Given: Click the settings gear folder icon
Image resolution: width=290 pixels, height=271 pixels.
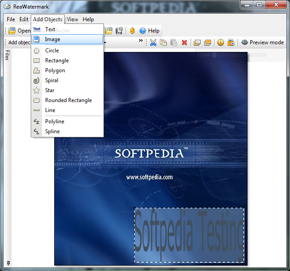Looking at the screenshot, I should point(231,42).
